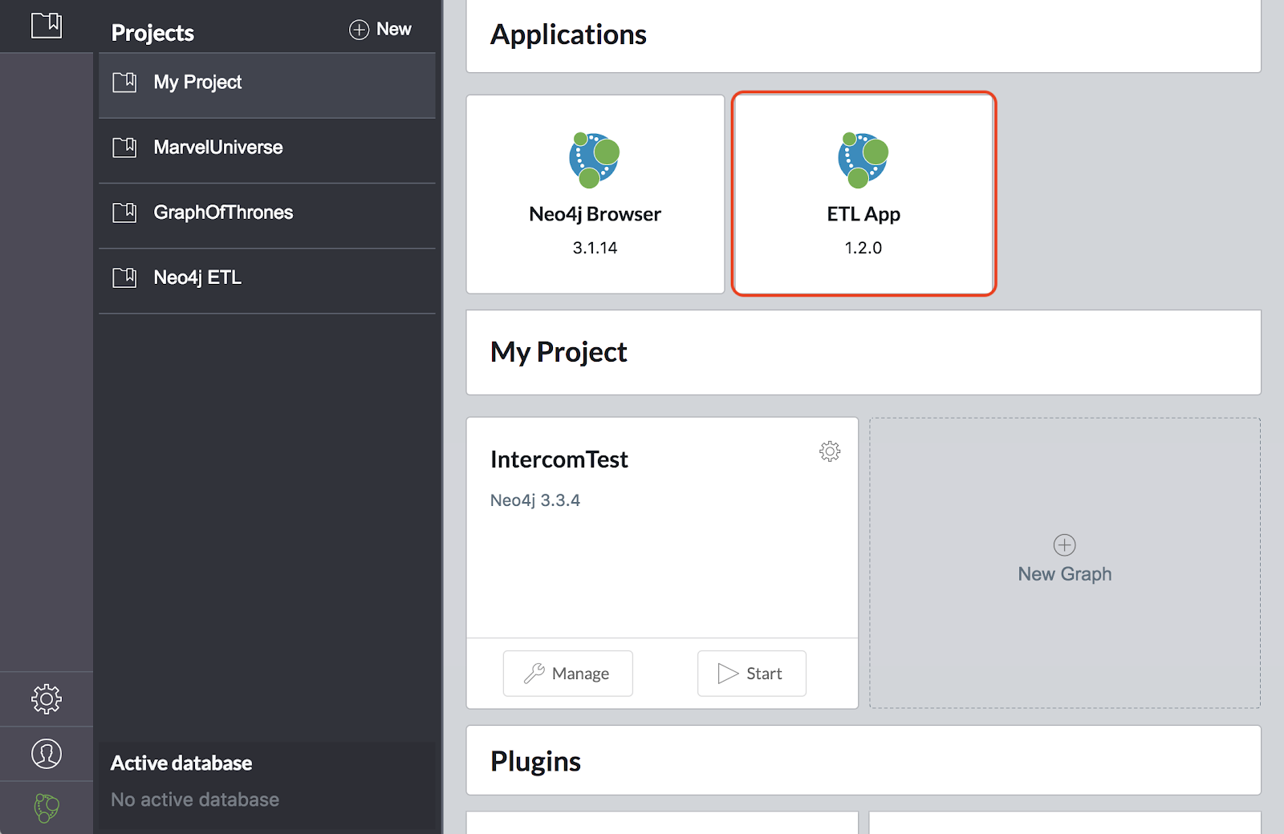The height and width of the screenshot is (834, 1284).
Task: Click the GraphOfThrones project folder icon
Action: tap(124, 212)
